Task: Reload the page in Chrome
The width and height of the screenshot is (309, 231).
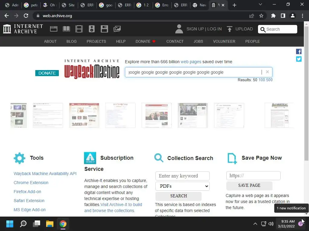Action: pos(26,16)
